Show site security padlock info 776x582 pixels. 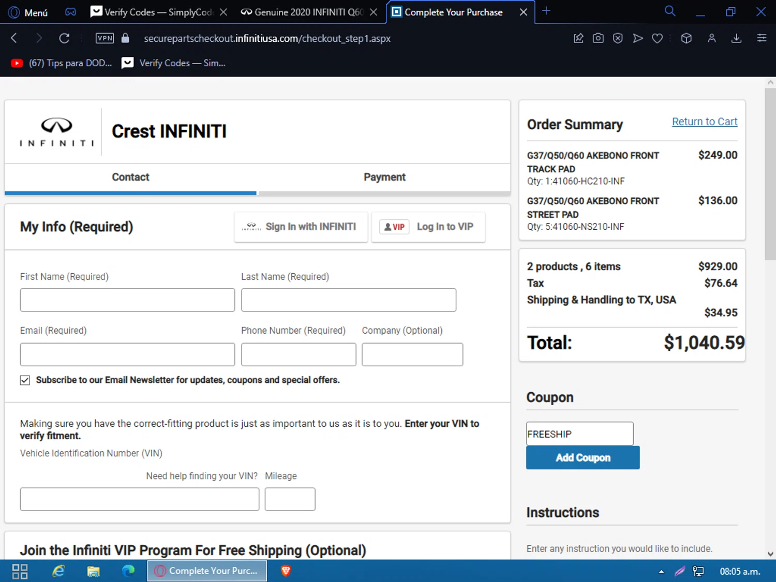click(x=125, y=38)
